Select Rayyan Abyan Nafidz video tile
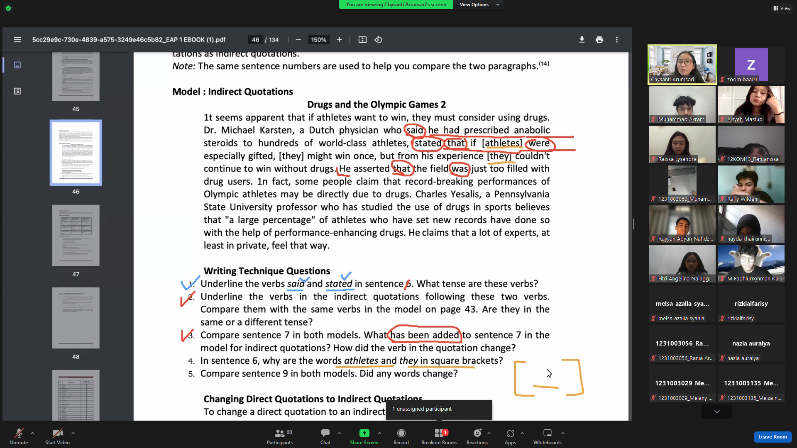The image size is (797, 448). pos(682,224)
